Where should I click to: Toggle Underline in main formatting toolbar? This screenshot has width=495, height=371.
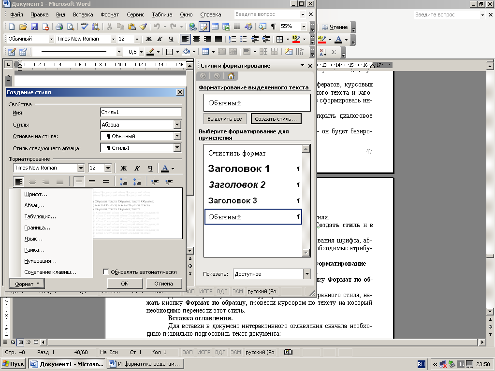click(x=171, y=39)
